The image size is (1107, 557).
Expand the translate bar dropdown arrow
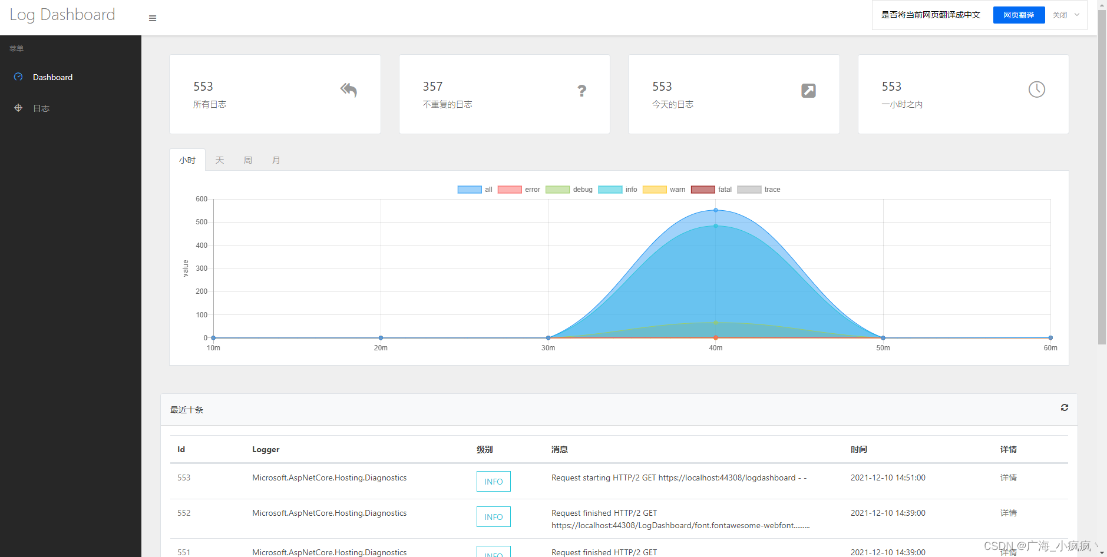[x=1077, y=15]
